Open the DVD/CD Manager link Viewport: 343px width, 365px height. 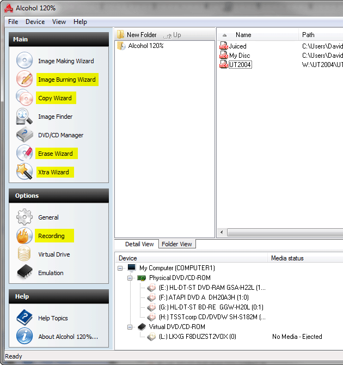[61, 135]
